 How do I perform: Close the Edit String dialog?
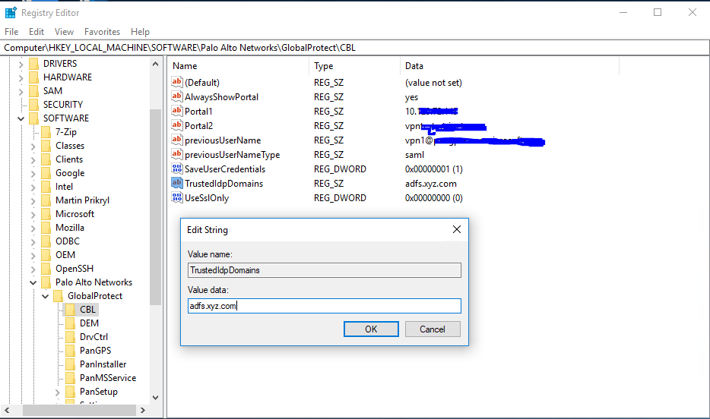(x=457, y=229)
